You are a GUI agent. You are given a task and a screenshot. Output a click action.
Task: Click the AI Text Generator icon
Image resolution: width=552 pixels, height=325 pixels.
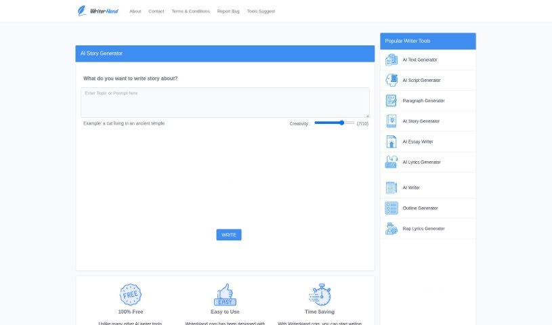(391, 60)
